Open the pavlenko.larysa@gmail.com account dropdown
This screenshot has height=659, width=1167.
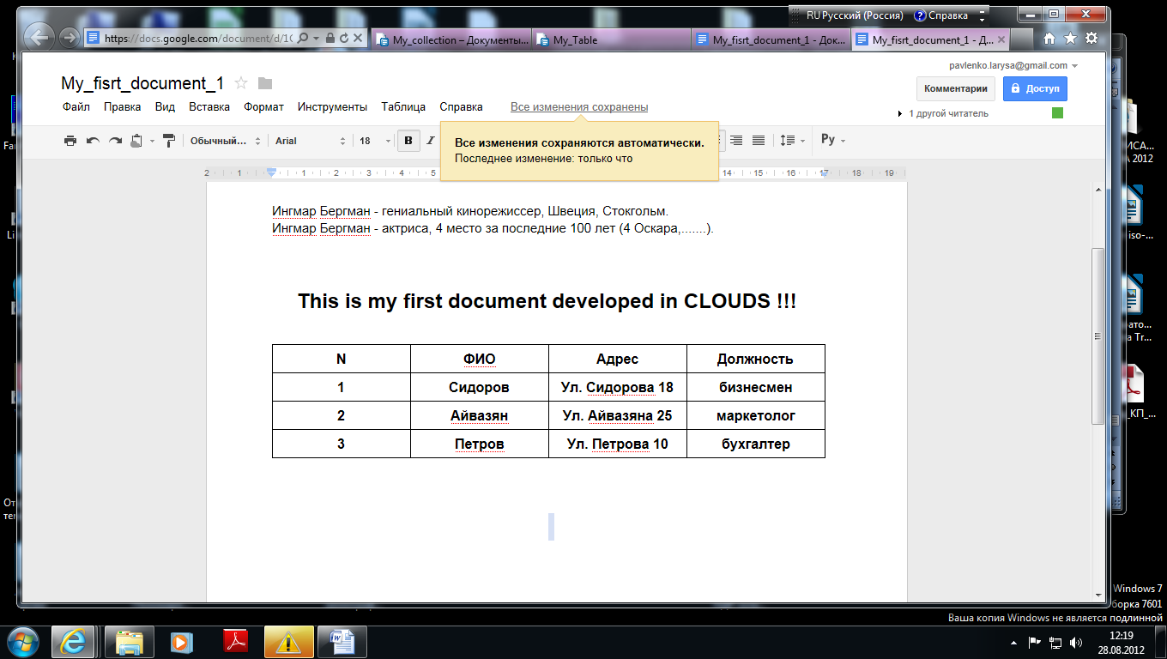tap(1013, 65)
